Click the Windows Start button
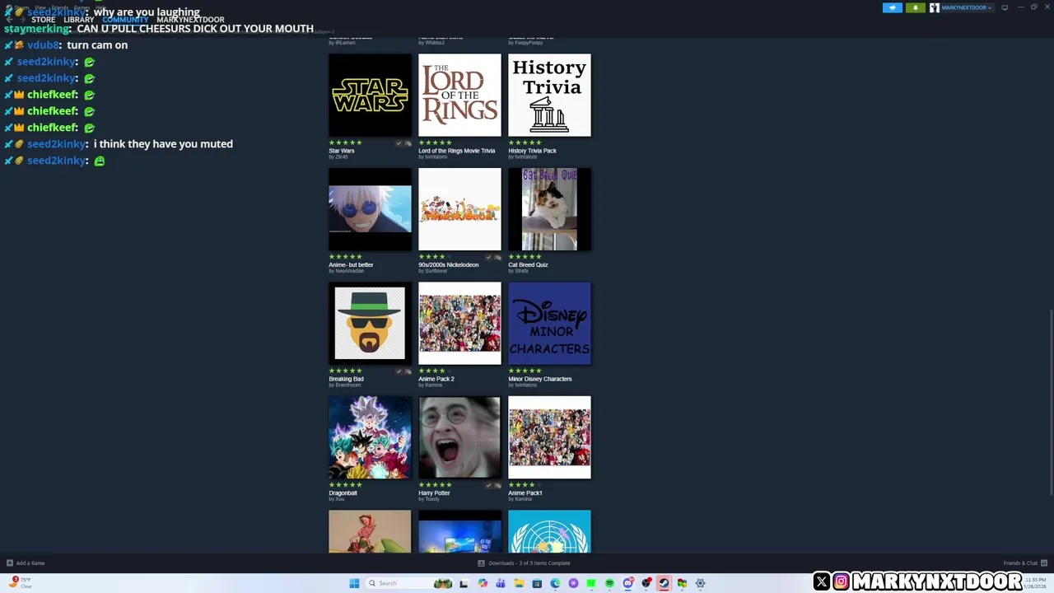 [354, 583]
